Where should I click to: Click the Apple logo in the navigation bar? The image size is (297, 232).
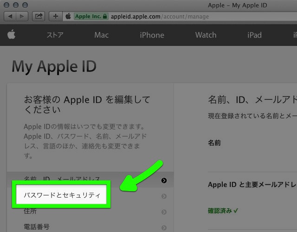pyautogui.click(x=11, y=35)
